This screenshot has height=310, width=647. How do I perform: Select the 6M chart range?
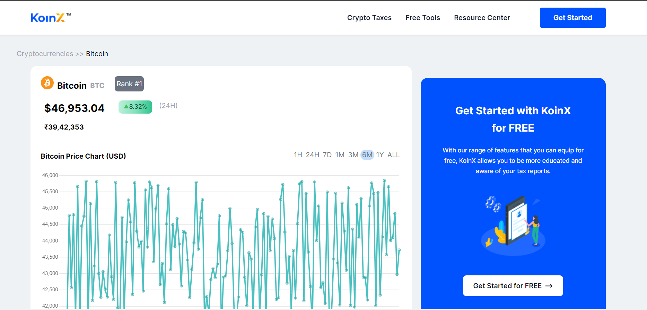(x=367, y=155)
